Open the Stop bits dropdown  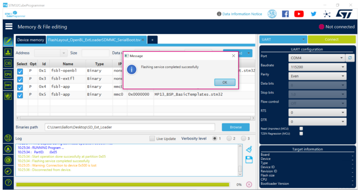click(x=317, y=94)
